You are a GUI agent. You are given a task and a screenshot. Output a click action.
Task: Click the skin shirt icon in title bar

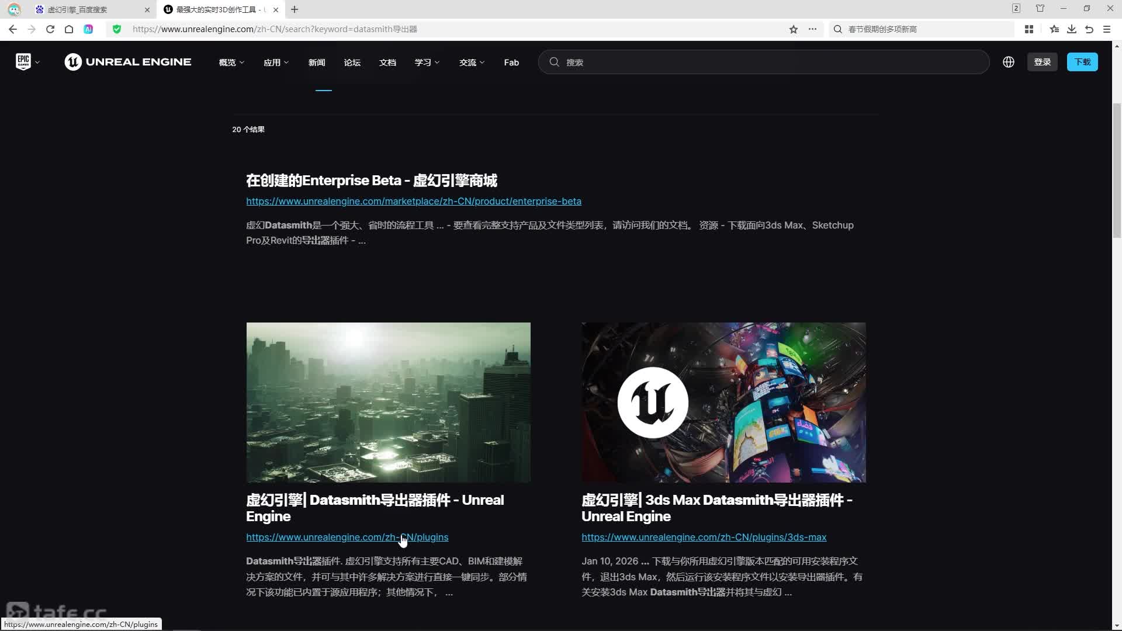click(x=1040, y=9)
